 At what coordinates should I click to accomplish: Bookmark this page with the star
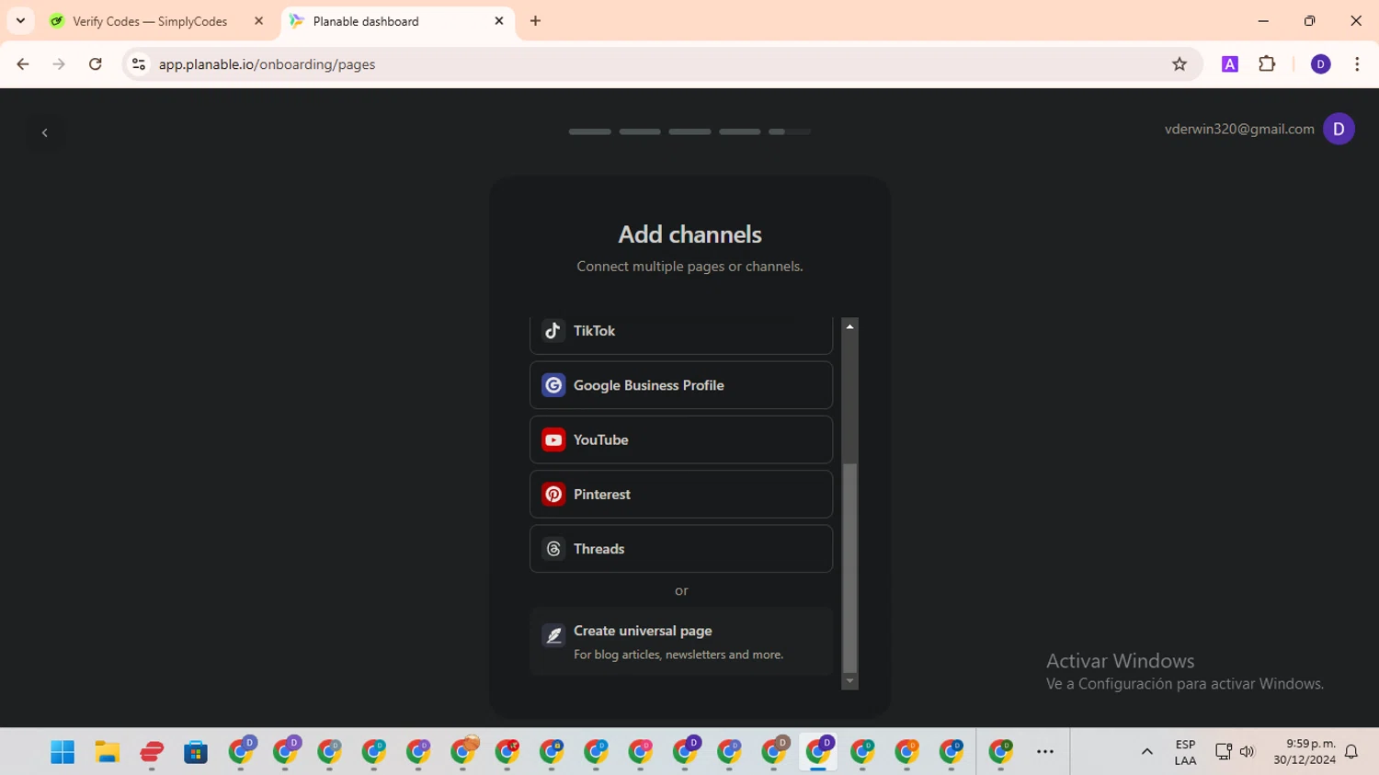(1180, 64)
